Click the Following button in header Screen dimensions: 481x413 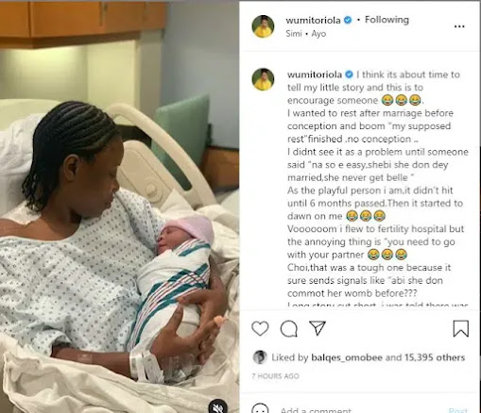point(387,20)
